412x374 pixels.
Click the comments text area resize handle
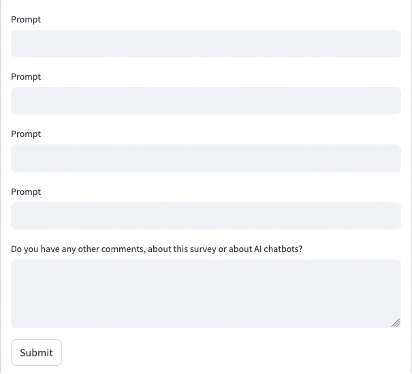tap(396, 323)
